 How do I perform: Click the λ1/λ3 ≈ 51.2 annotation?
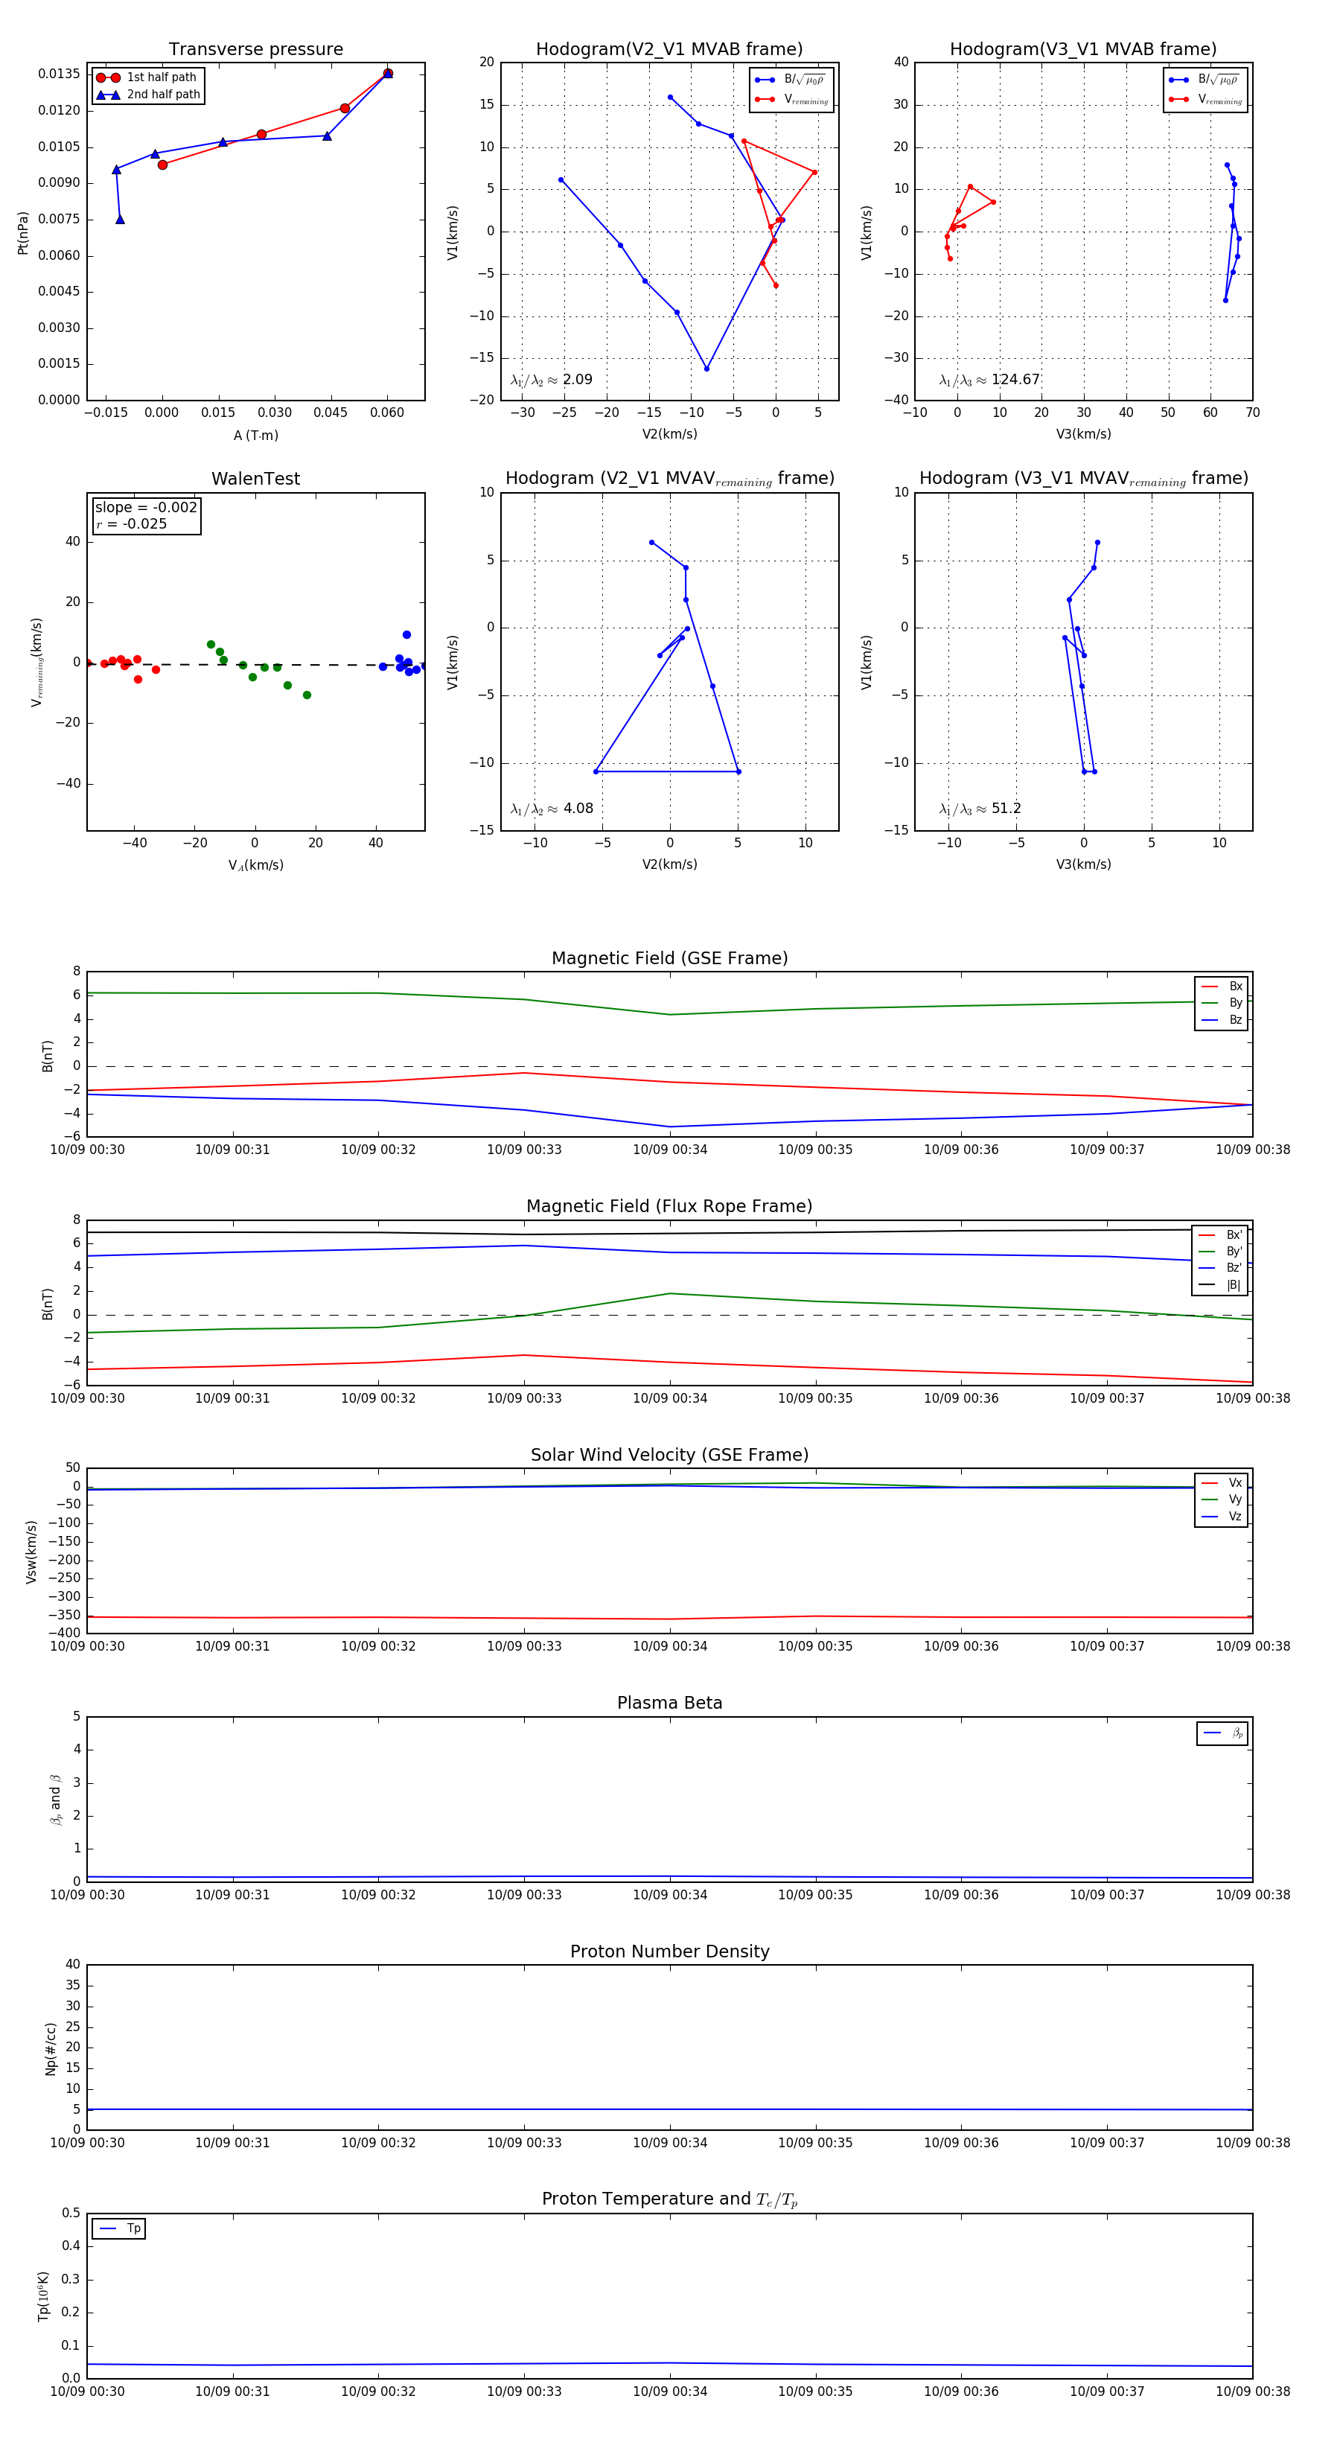[x=980, y=809]
